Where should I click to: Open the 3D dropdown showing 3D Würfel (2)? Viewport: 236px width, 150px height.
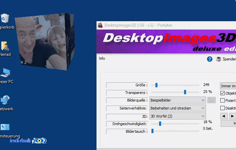coord(178,116)
